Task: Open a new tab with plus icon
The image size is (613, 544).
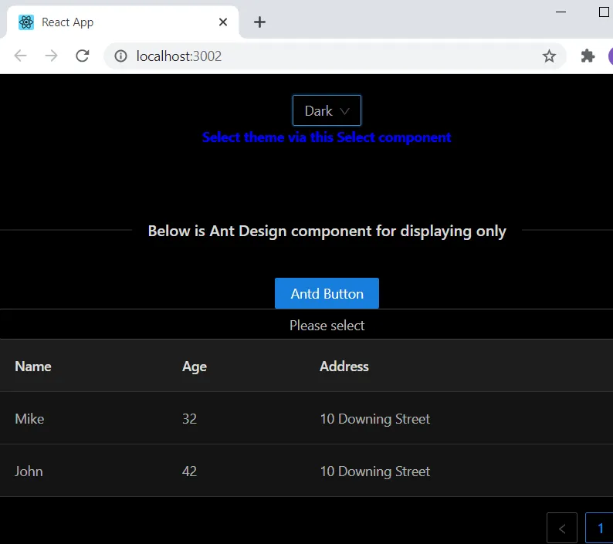Action: tap(260, 22)
